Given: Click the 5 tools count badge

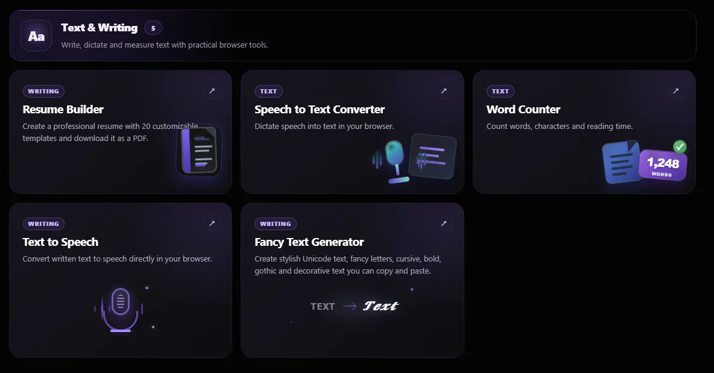Looking at the screenshot, I should [x=153, y=28].
